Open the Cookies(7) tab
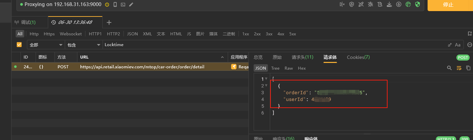This screenshot has width=473, height=140. tap(358, 57)
